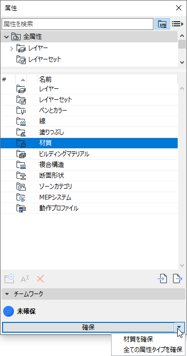Click the 断面形状 folder icon
The image size is (187, 356).
pos(21,176)
